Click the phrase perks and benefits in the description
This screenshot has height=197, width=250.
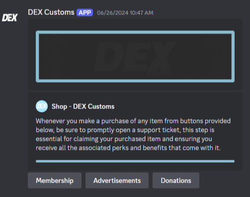140,148
